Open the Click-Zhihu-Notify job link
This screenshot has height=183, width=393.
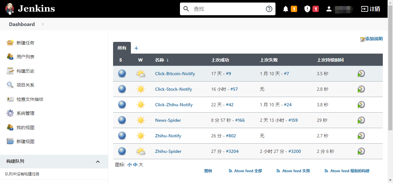point(174,105)
